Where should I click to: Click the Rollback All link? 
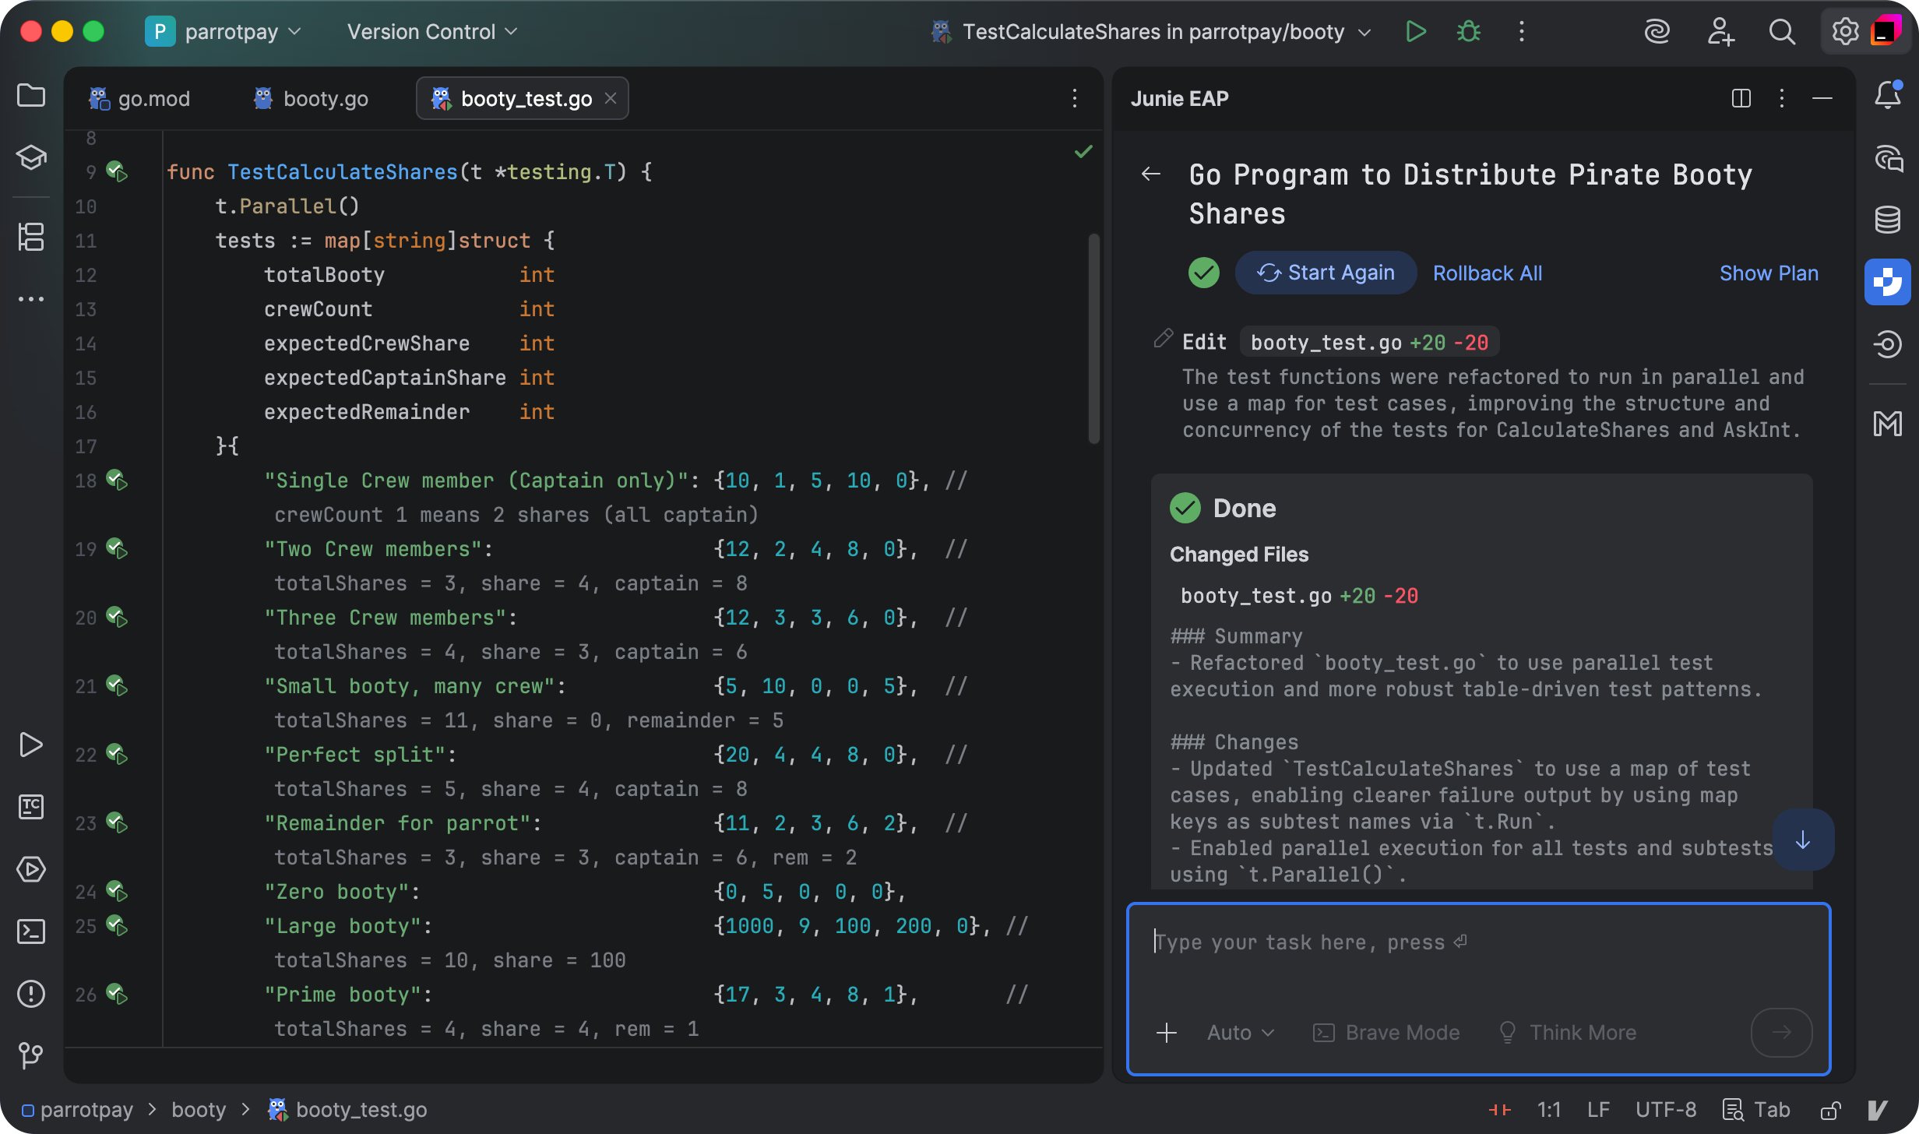[x=1487, y=273]
